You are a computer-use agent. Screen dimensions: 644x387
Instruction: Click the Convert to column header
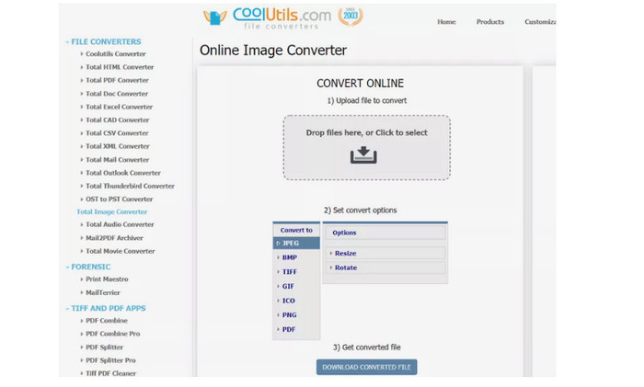[x=296, y=230]
